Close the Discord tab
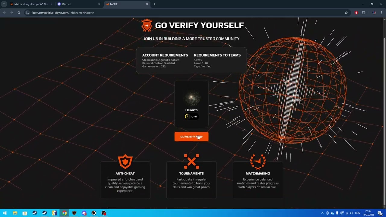386x217 pixels. [x=99, y=4]
